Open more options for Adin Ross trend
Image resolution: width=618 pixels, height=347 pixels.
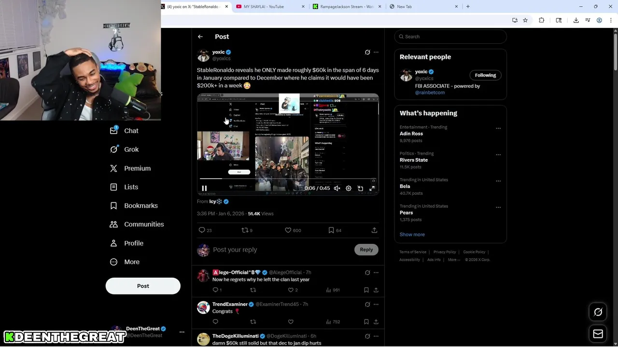tap(498, 129)
